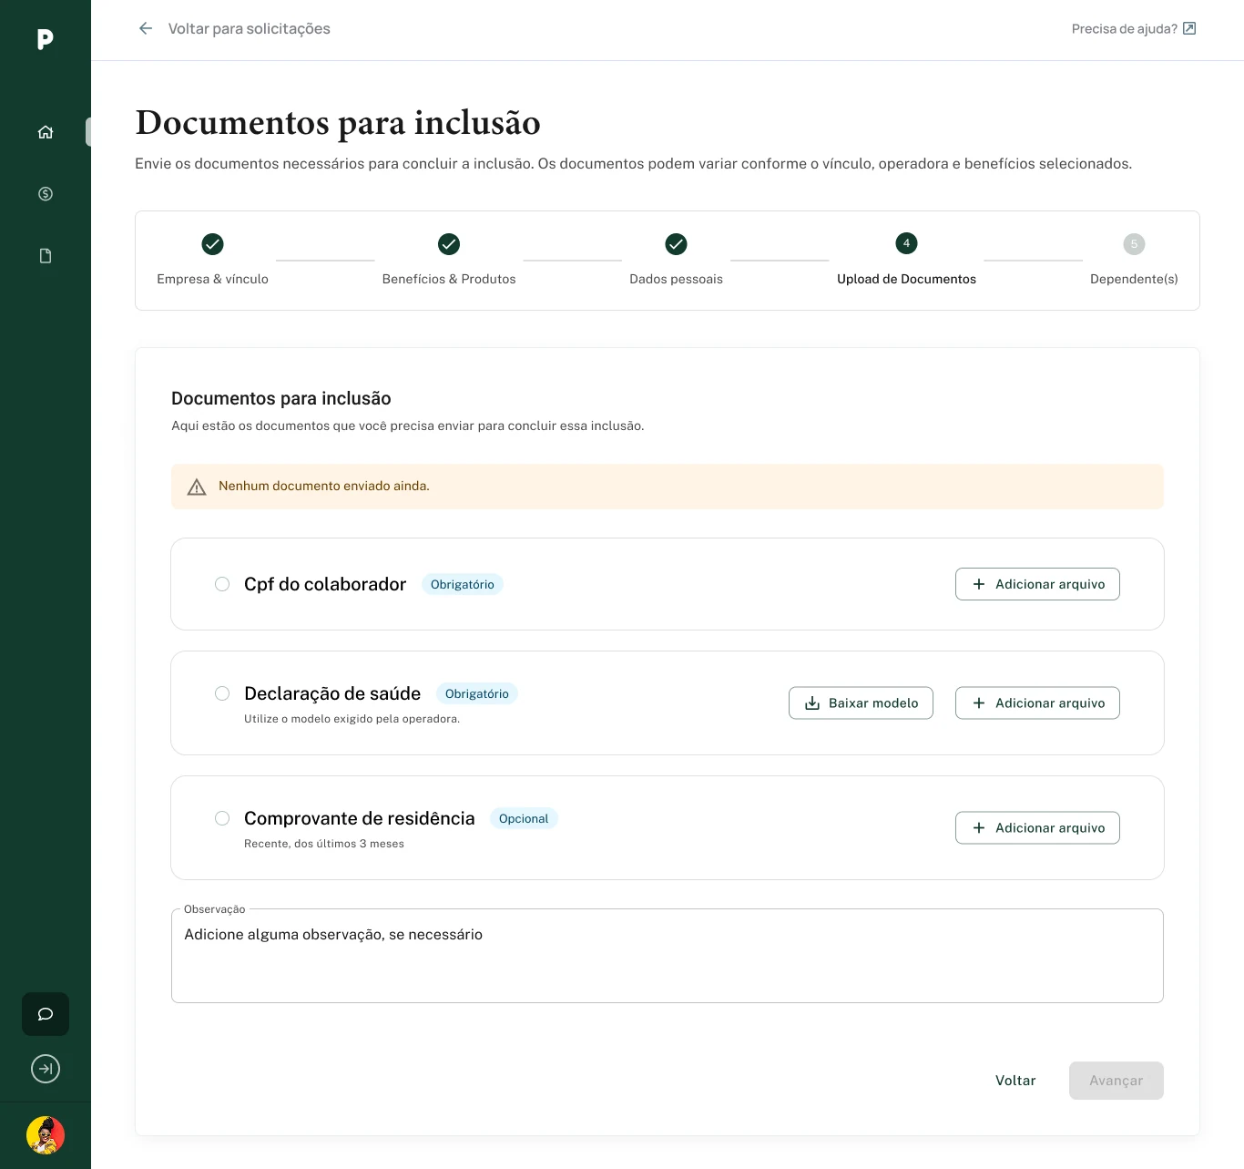
Task: Expand the sidebar with the arrow icon
Action: (x=46, y=1069)
